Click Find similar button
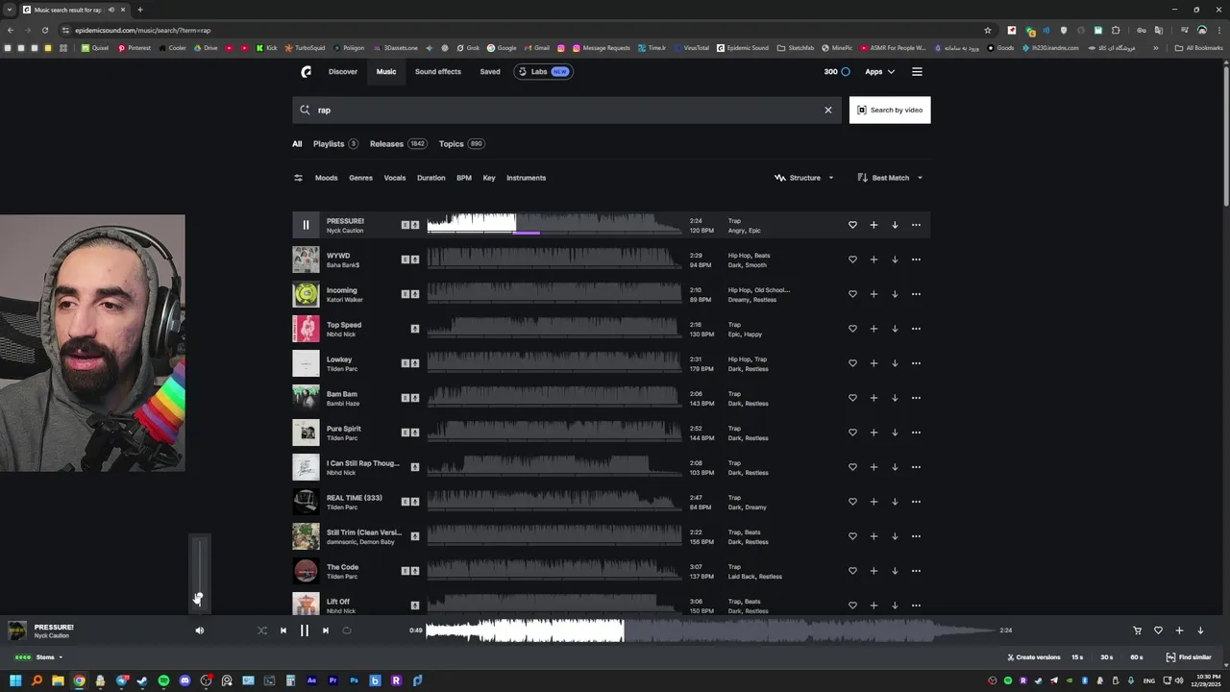The height and width of the screenshot is (692, 1230). pyautogui.click(x=1189, y=657)
